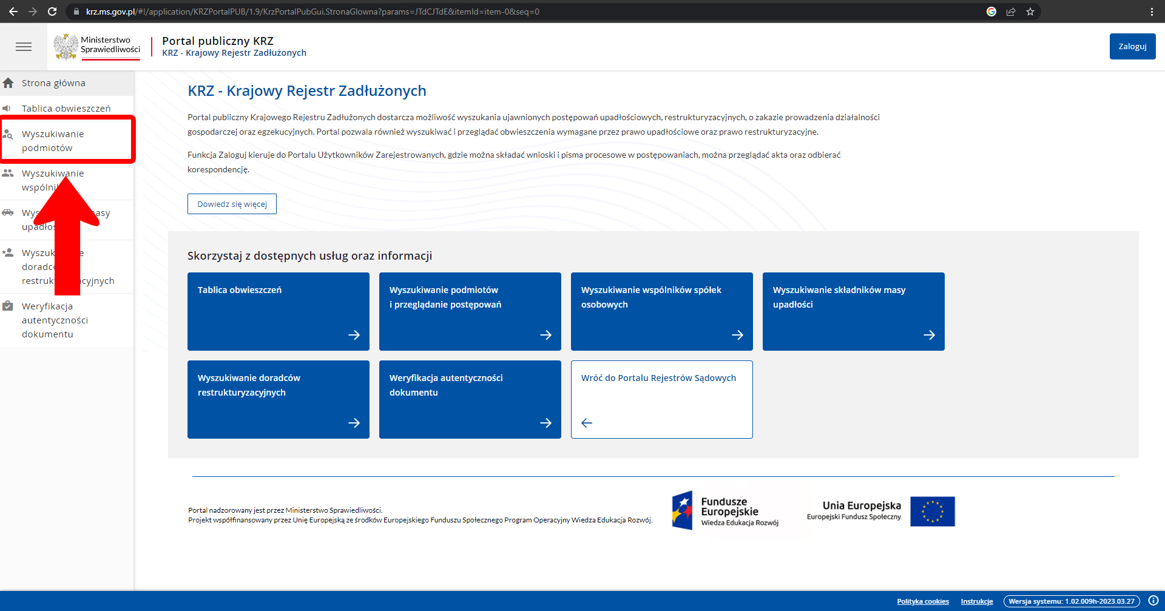Click the browser back arrow
Image resolution: width=1165 pixels, height=611 pixels.
13,12
